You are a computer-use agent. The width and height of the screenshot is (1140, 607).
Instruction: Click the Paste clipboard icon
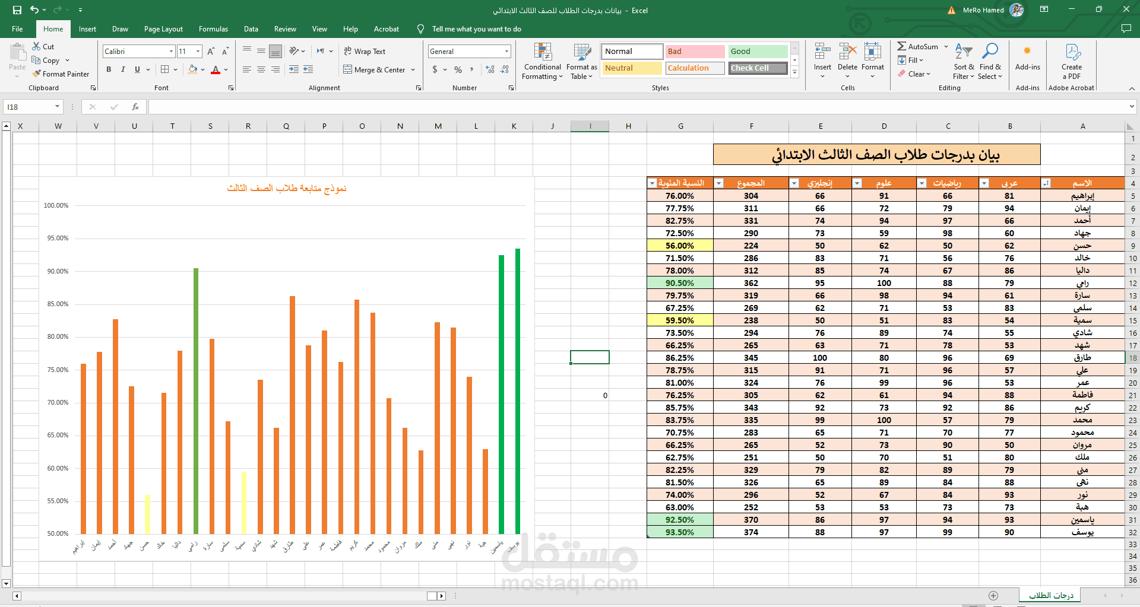pyautogui.click(x=17, y=52)
